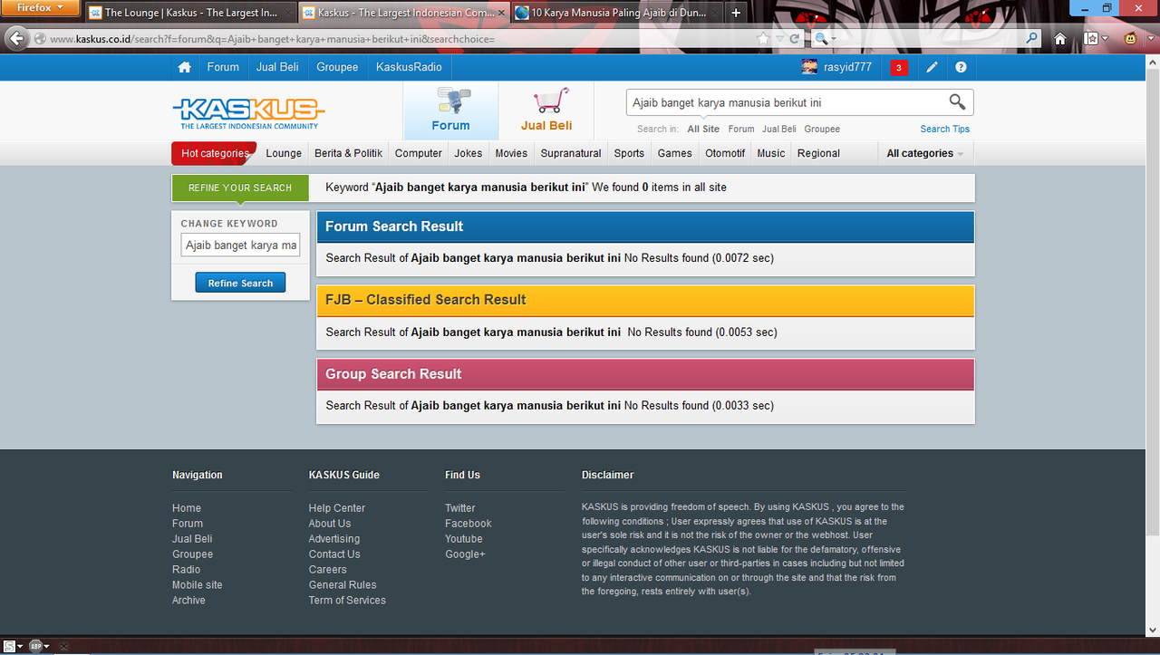Click the magnifier in Kaskus search box

(x=957, y=101)
